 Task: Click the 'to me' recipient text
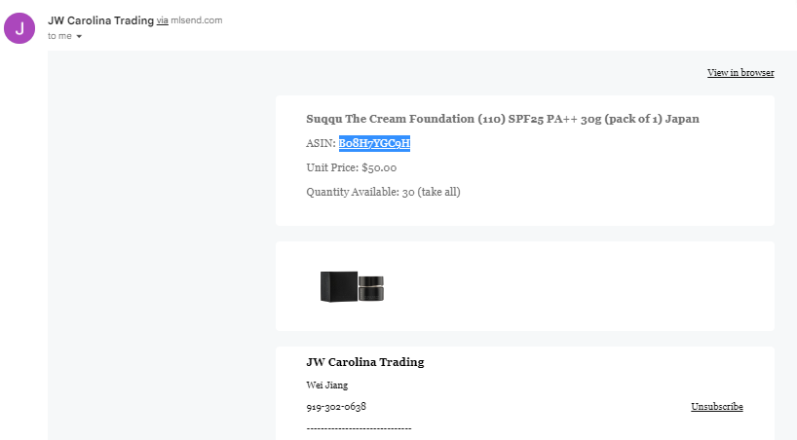pyautogui.click(x=59, y=36)
